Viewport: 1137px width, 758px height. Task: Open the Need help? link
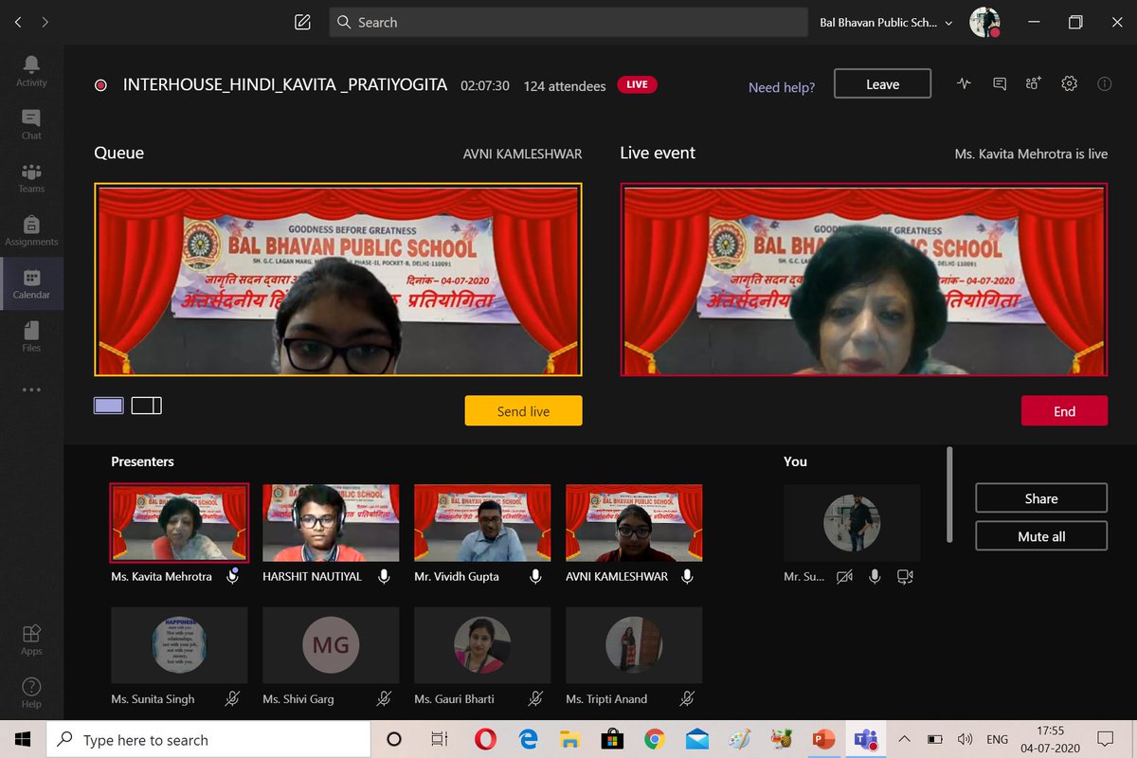pos(782,87)
